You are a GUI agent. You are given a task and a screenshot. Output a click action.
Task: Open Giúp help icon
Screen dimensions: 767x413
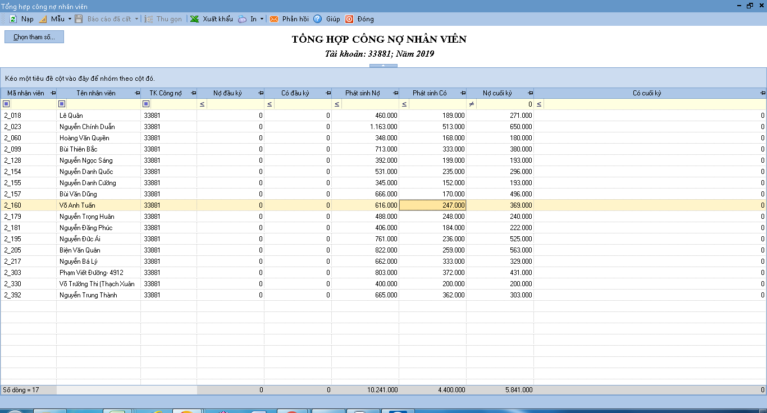(x=318, y=19)
